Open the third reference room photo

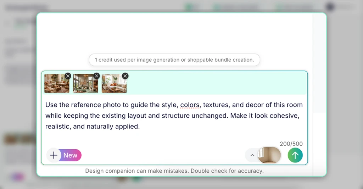pos(114,83)
